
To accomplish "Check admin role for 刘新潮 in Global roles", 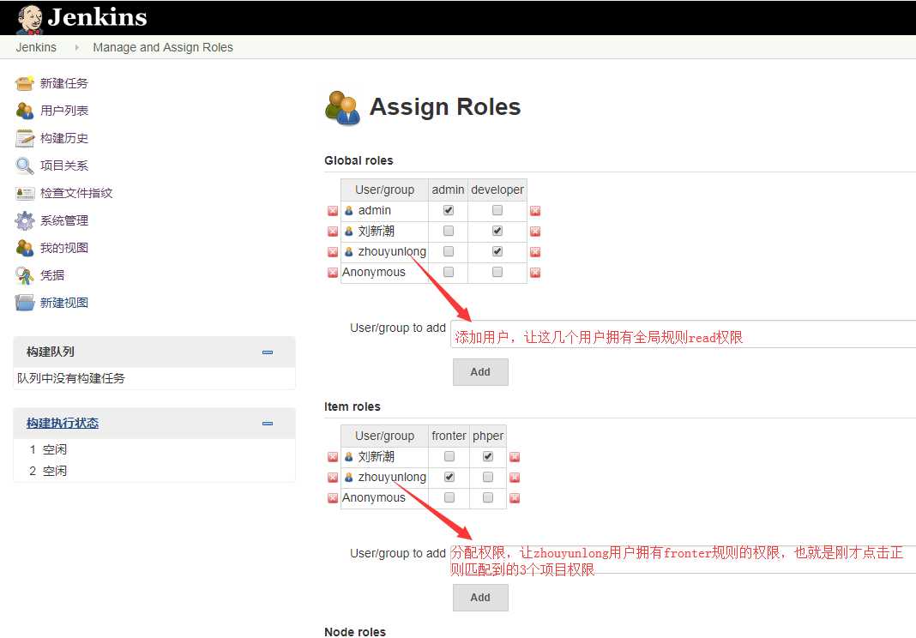I will (x=448, y=231).
